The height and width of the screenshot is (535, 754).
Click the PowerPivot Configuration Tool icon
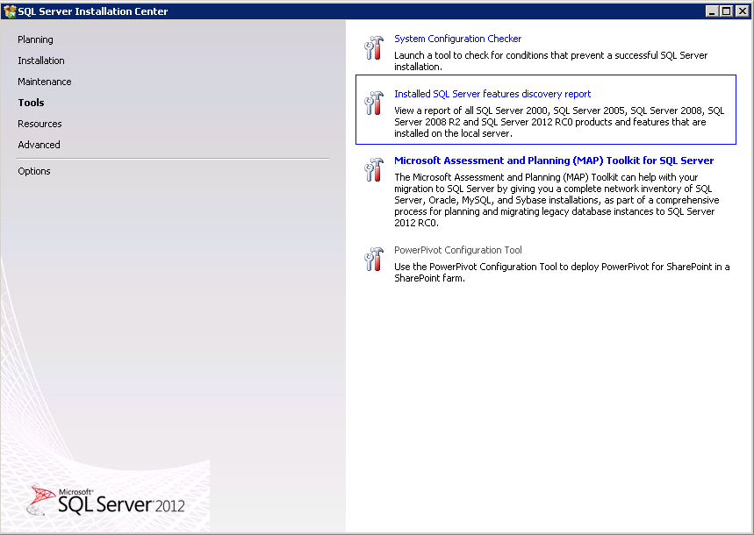click(374, 258)
